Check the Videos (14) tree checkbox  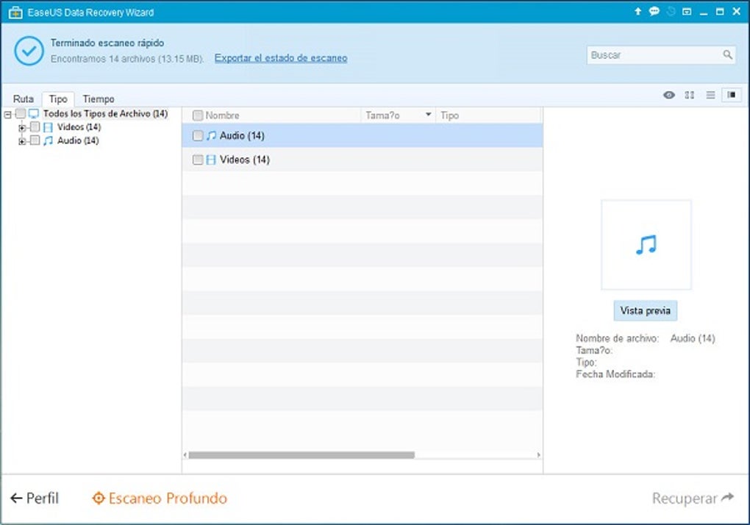click(x=35, y=126)
